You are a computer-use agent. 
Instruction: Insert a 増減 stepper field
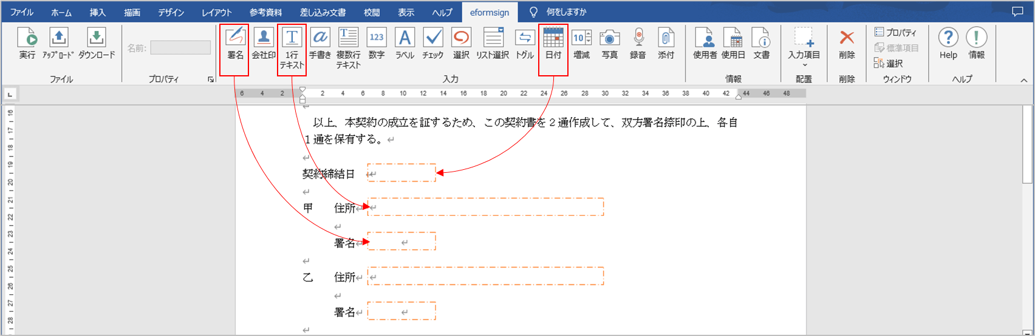point(582,43)
